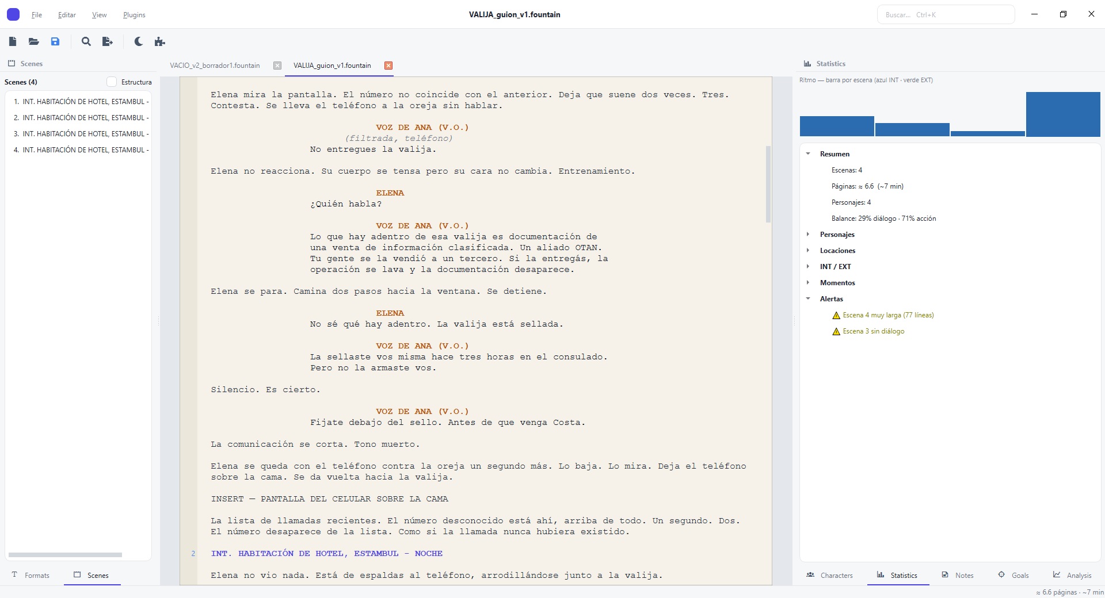1105x598 pixels.
Task: Collapse the Alertas section
Action: point(808,299)
